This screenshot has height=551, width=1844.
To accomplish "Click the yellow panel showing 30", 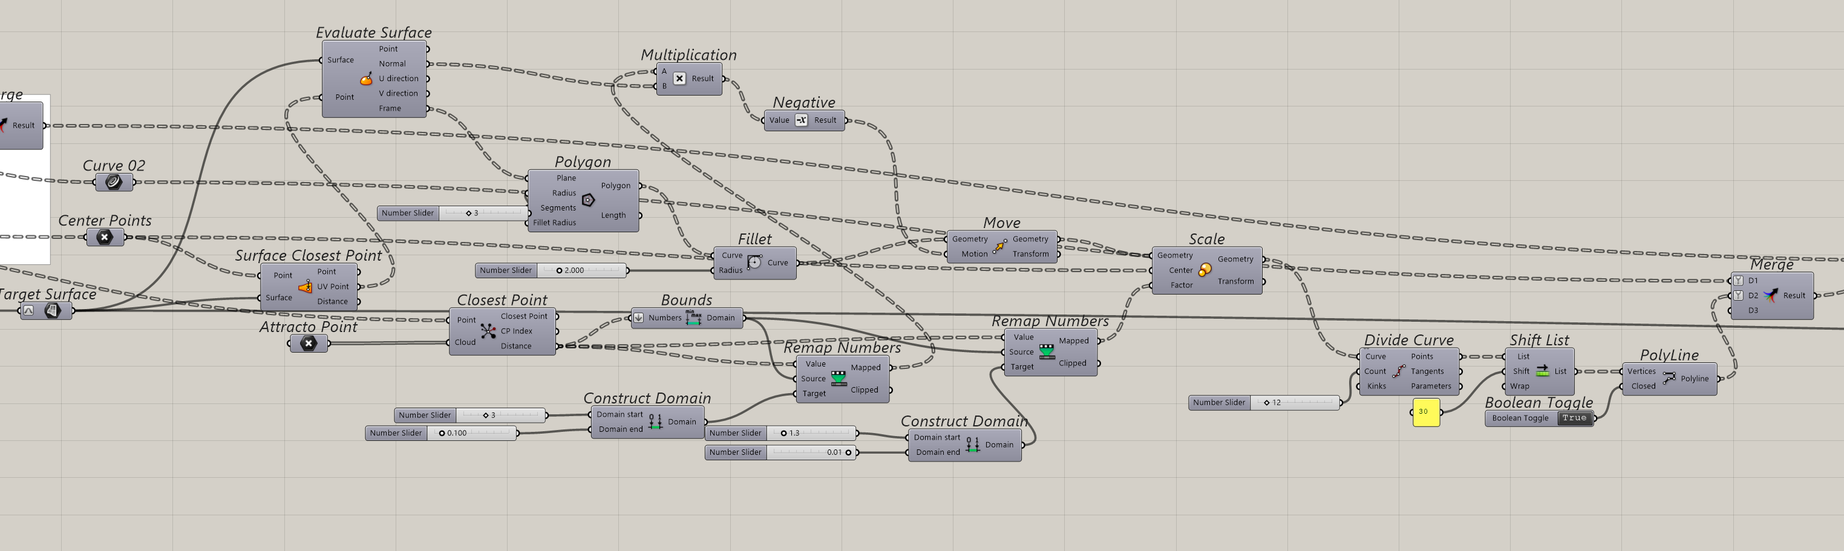I will (1425, 411).
